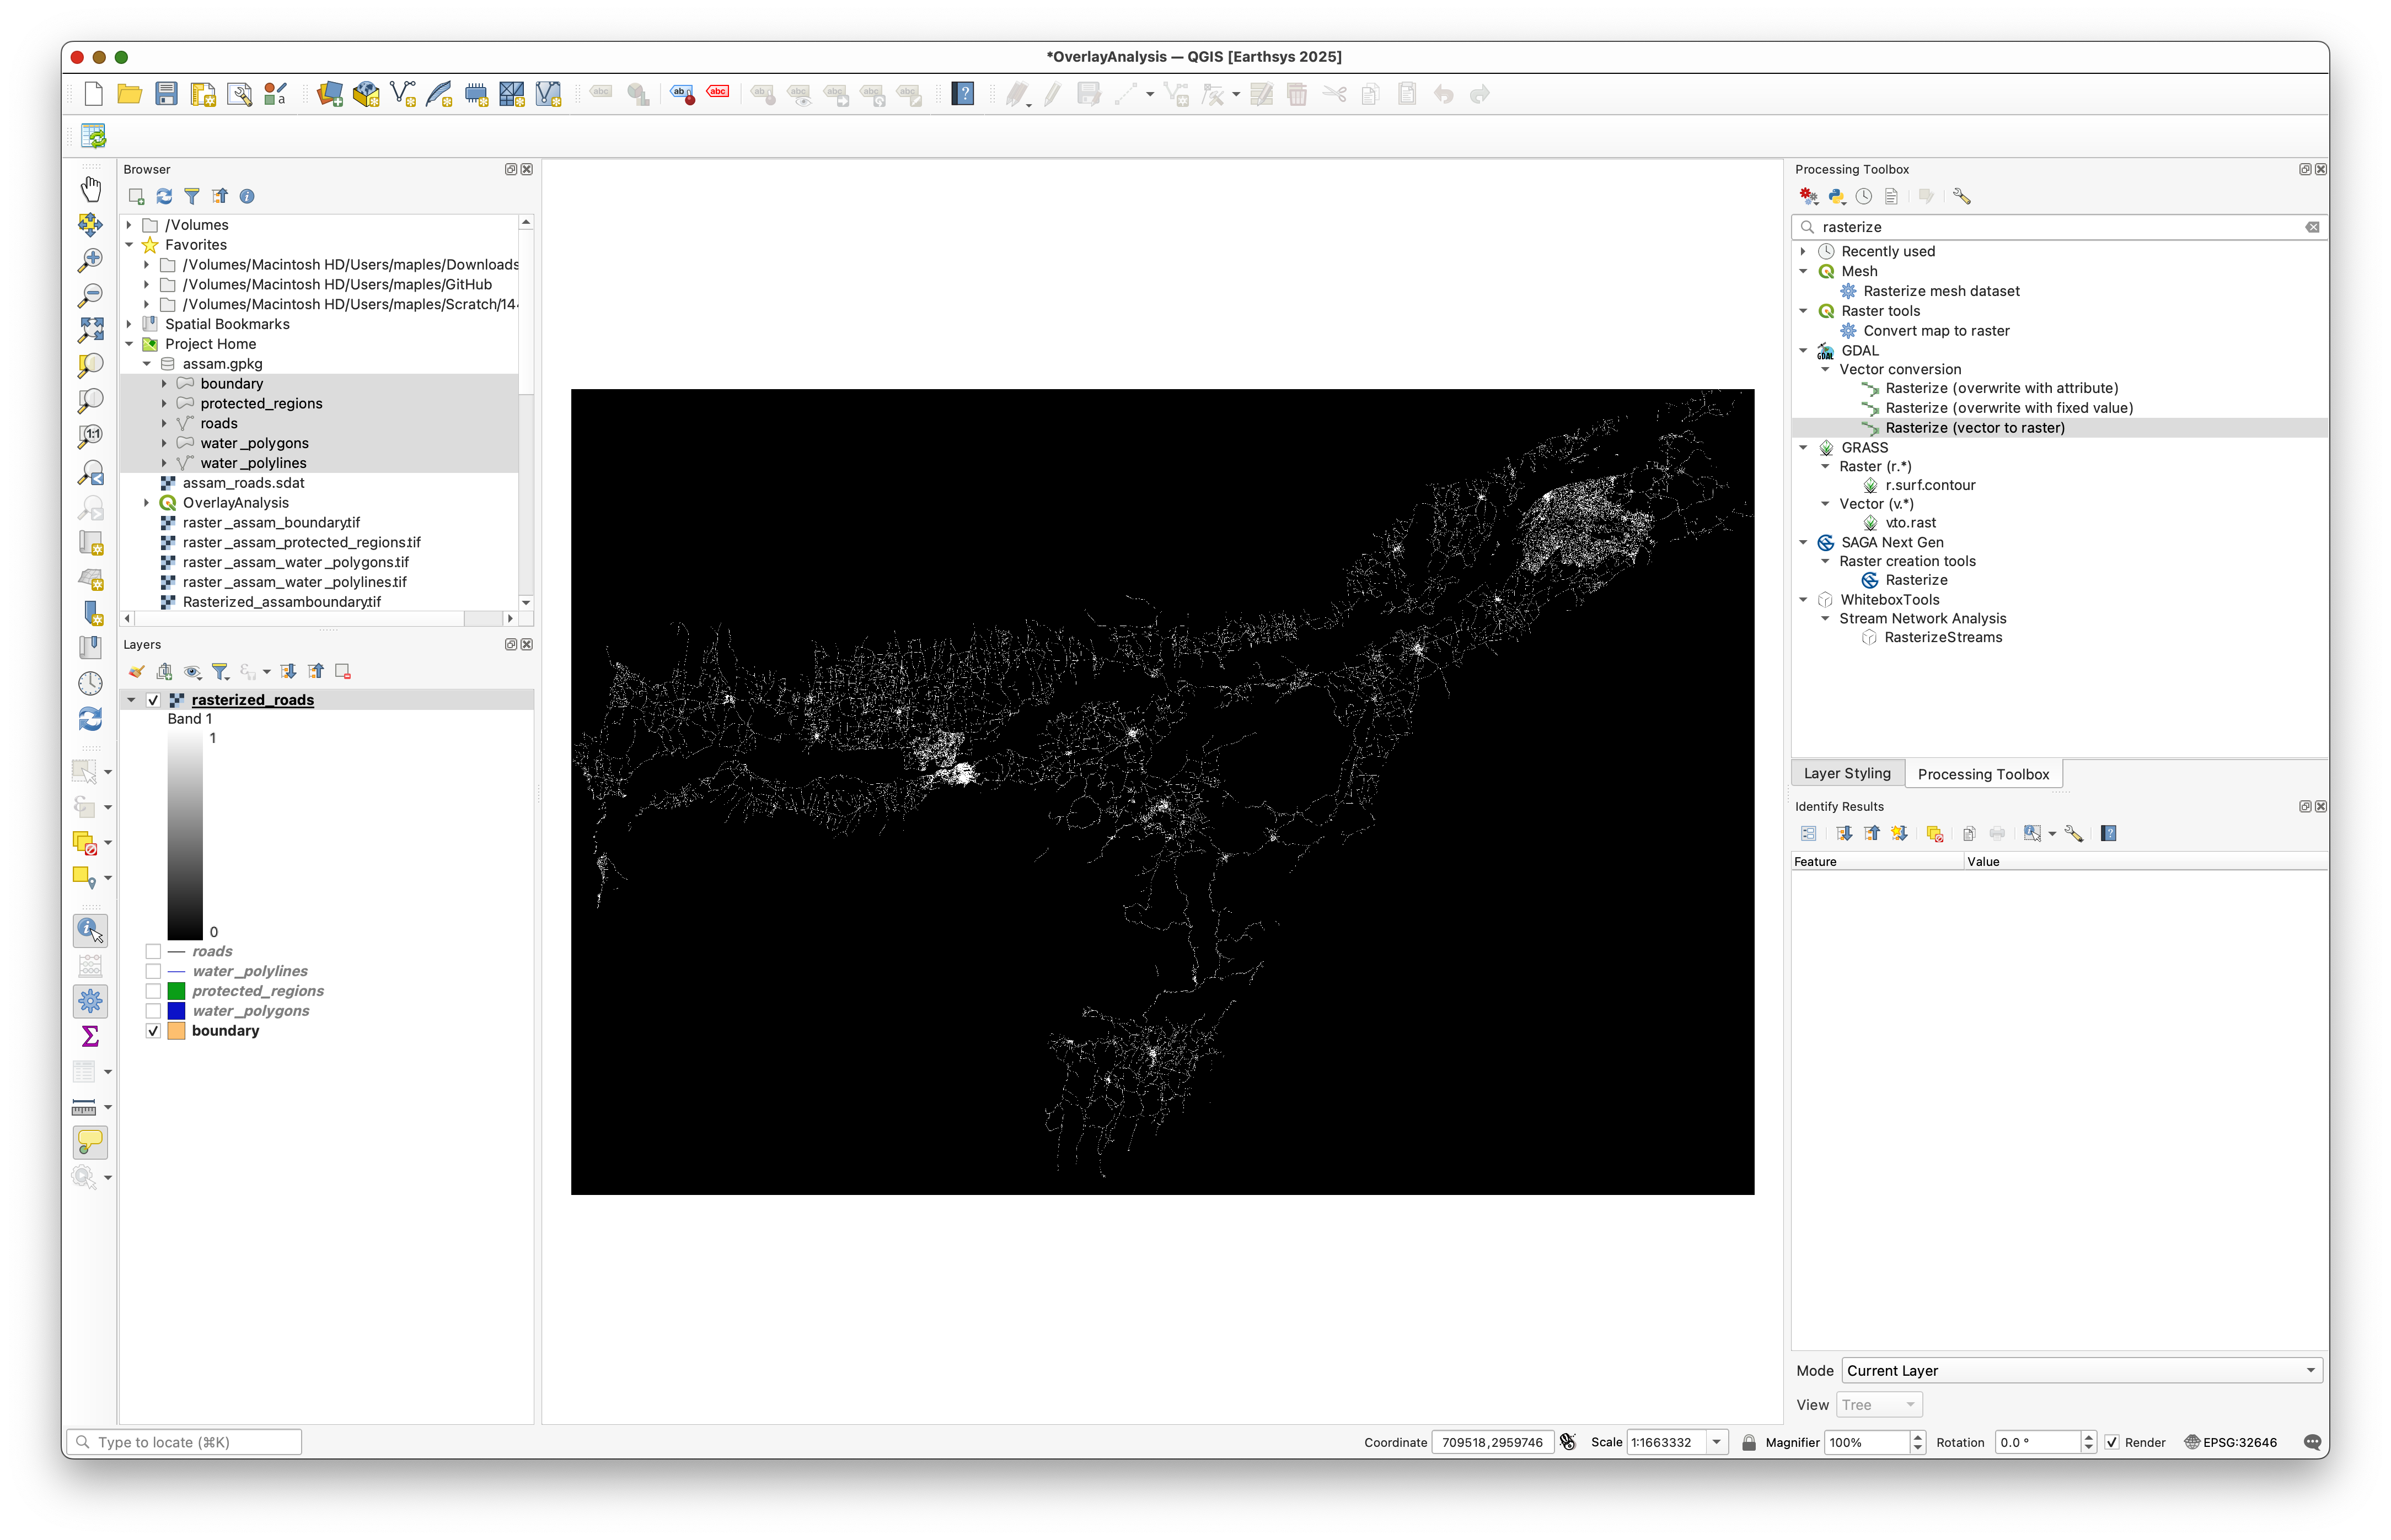Open Processing options wrench
The height and width of the screenshot is (1540, 2391).
(1962, 196)
